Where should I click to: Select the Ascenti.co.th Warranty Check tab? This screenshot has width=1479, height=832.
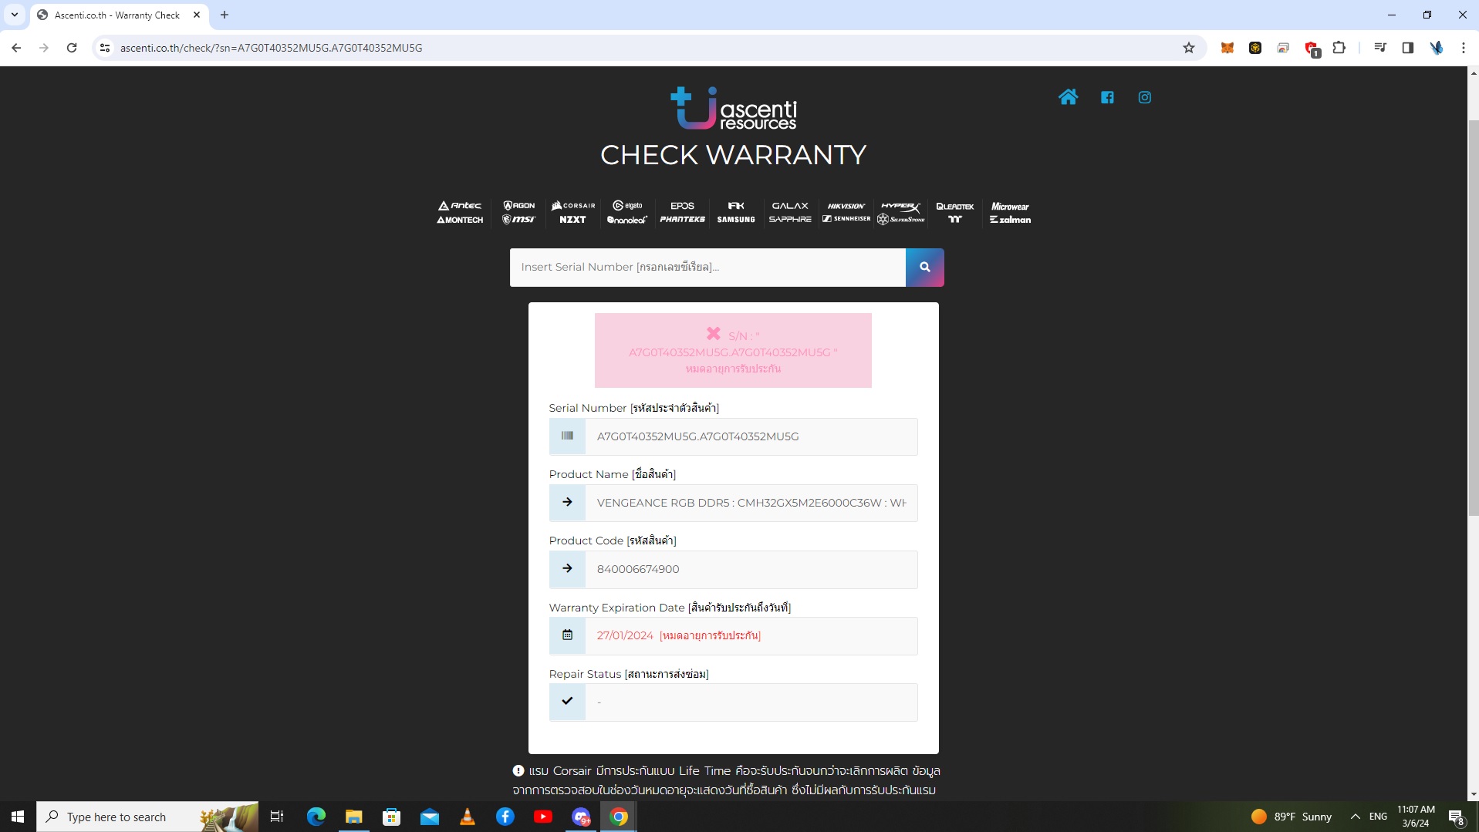[117, 15]
